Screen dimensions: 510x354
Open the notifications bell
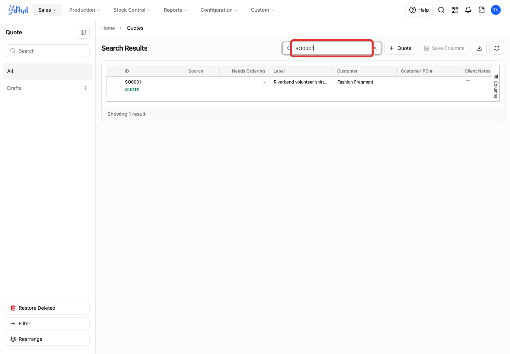tap(468, 10)
